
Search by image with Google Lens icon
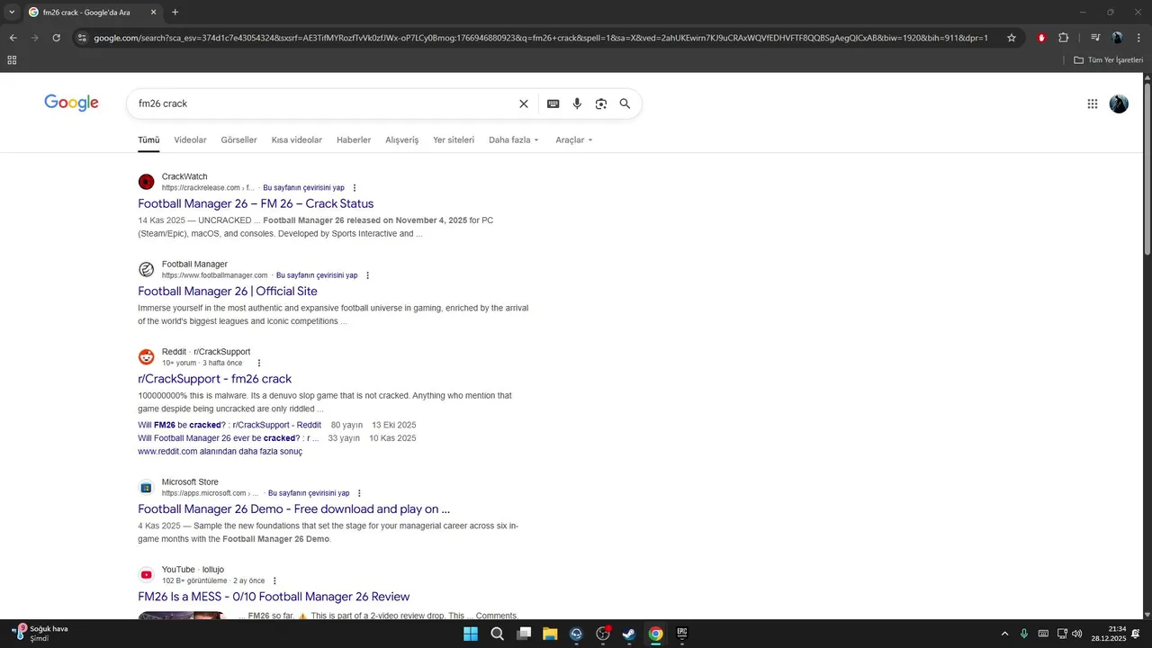601,103
